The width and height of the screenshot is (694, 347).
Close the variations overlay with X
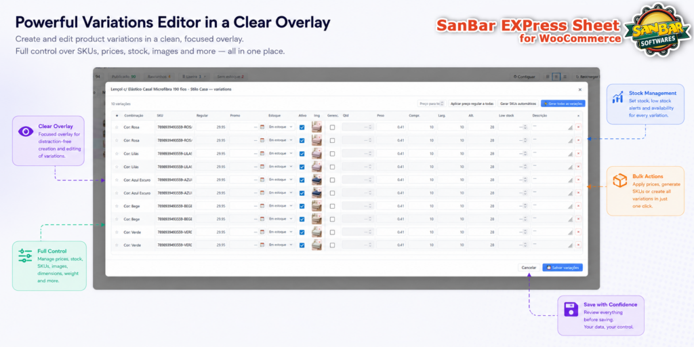[580, 89]
